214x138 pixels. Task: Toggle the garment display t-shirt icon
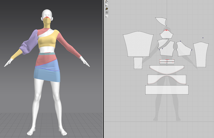pos(106,5)
